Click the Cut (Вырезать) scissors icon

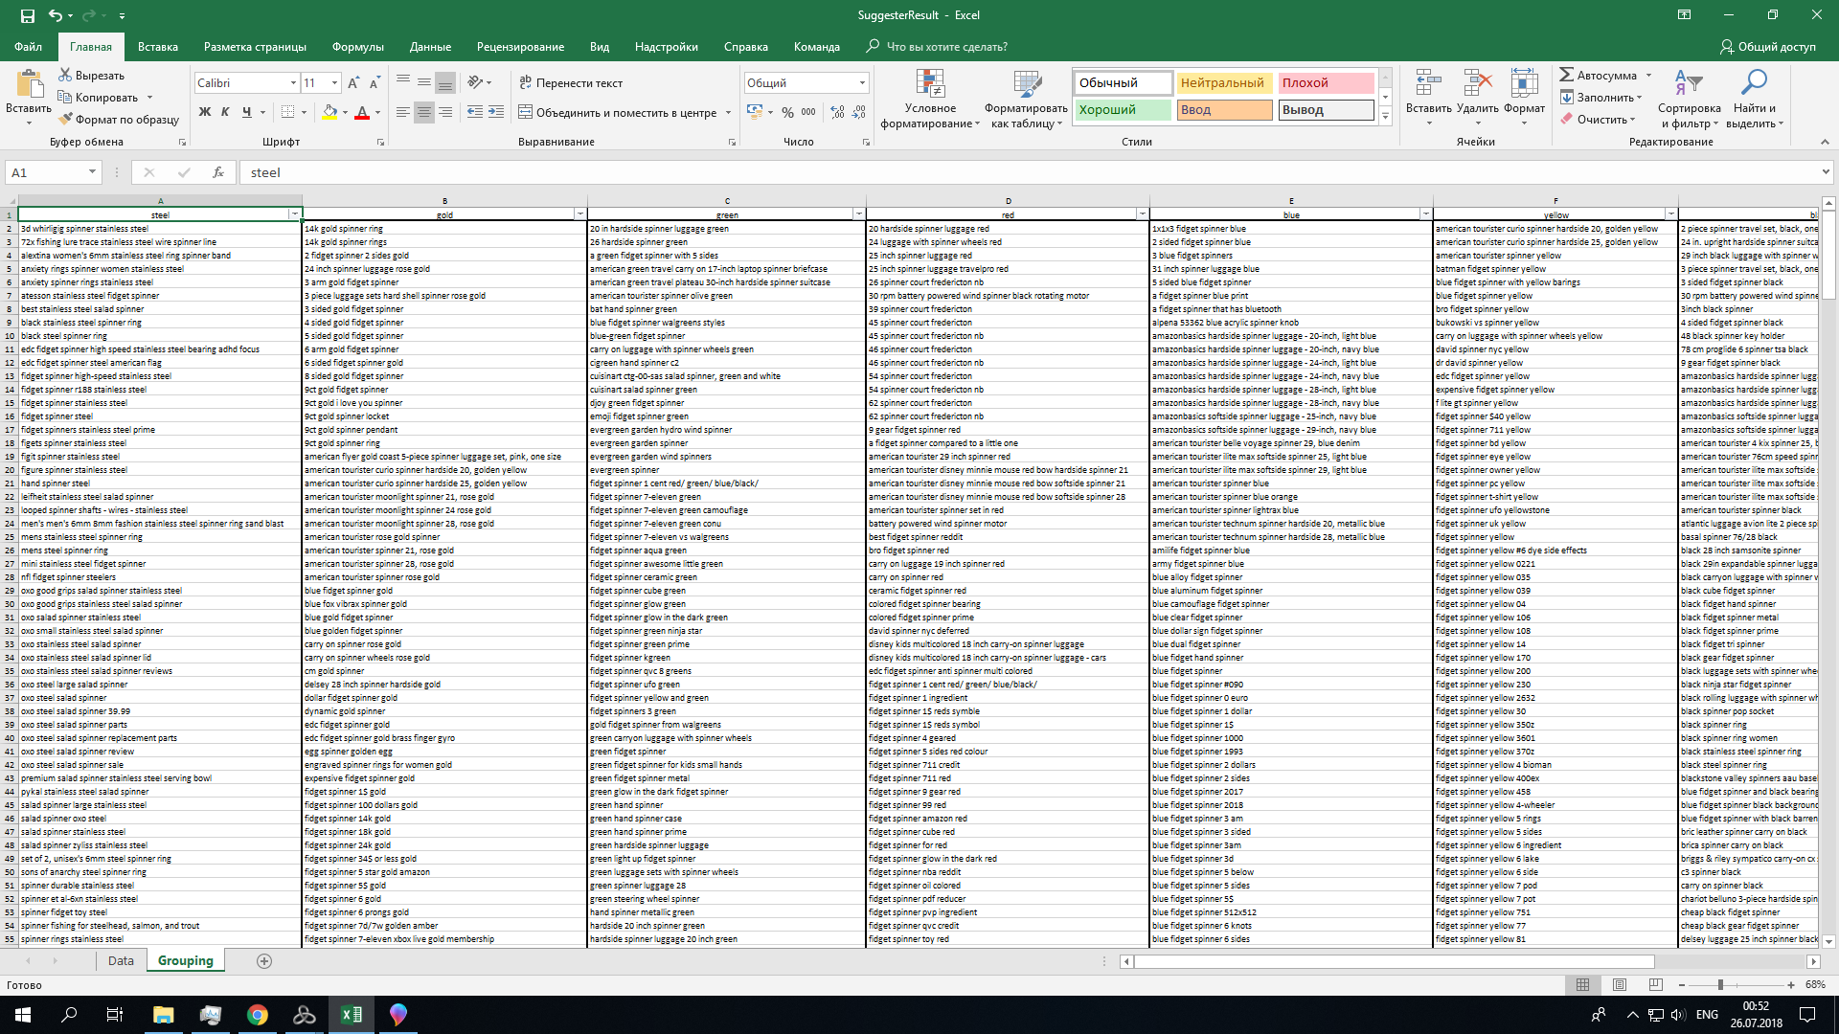click(x=65, y=75)
